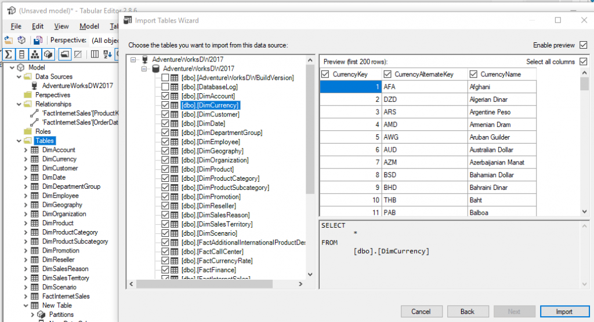Viewport: 594px width, 322px height.
Task: Click the table icon beside [dbo].[FactFinance]
Action: pyautogui.click(x=174, y=270)
